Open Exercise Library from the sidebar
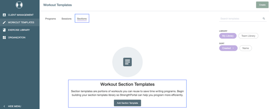 coord(19,30)
